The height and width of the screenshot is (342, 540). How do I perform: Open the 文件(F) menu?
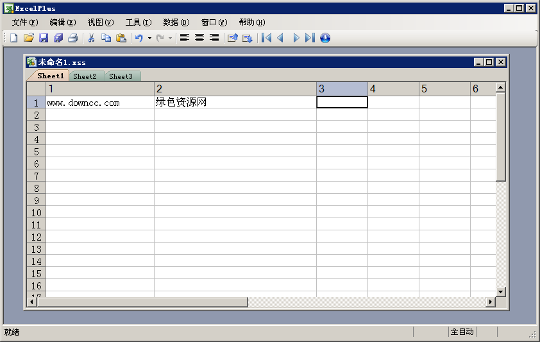click(x=25, y=22)
